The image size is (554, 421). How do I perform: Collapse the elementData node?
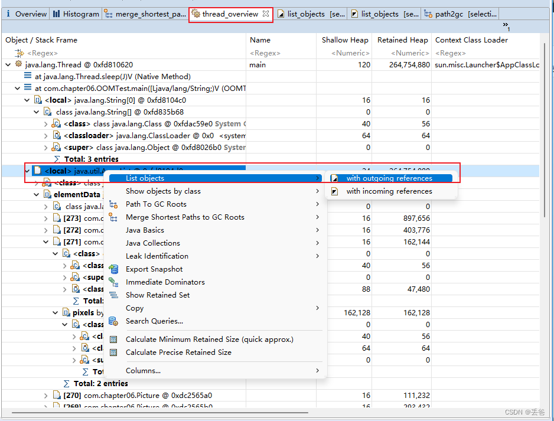click(x=37, y=195)
